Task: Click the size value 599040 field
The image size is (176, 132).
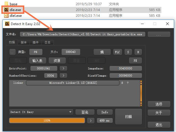Action: [71, 52]
